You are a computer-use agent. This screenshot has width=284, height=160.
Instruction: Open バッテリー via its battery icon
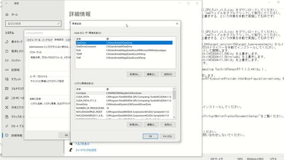(7, 60)
